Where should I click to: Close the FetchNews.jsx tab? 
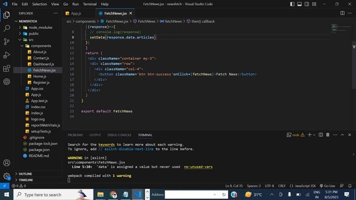tap(131, 13)
